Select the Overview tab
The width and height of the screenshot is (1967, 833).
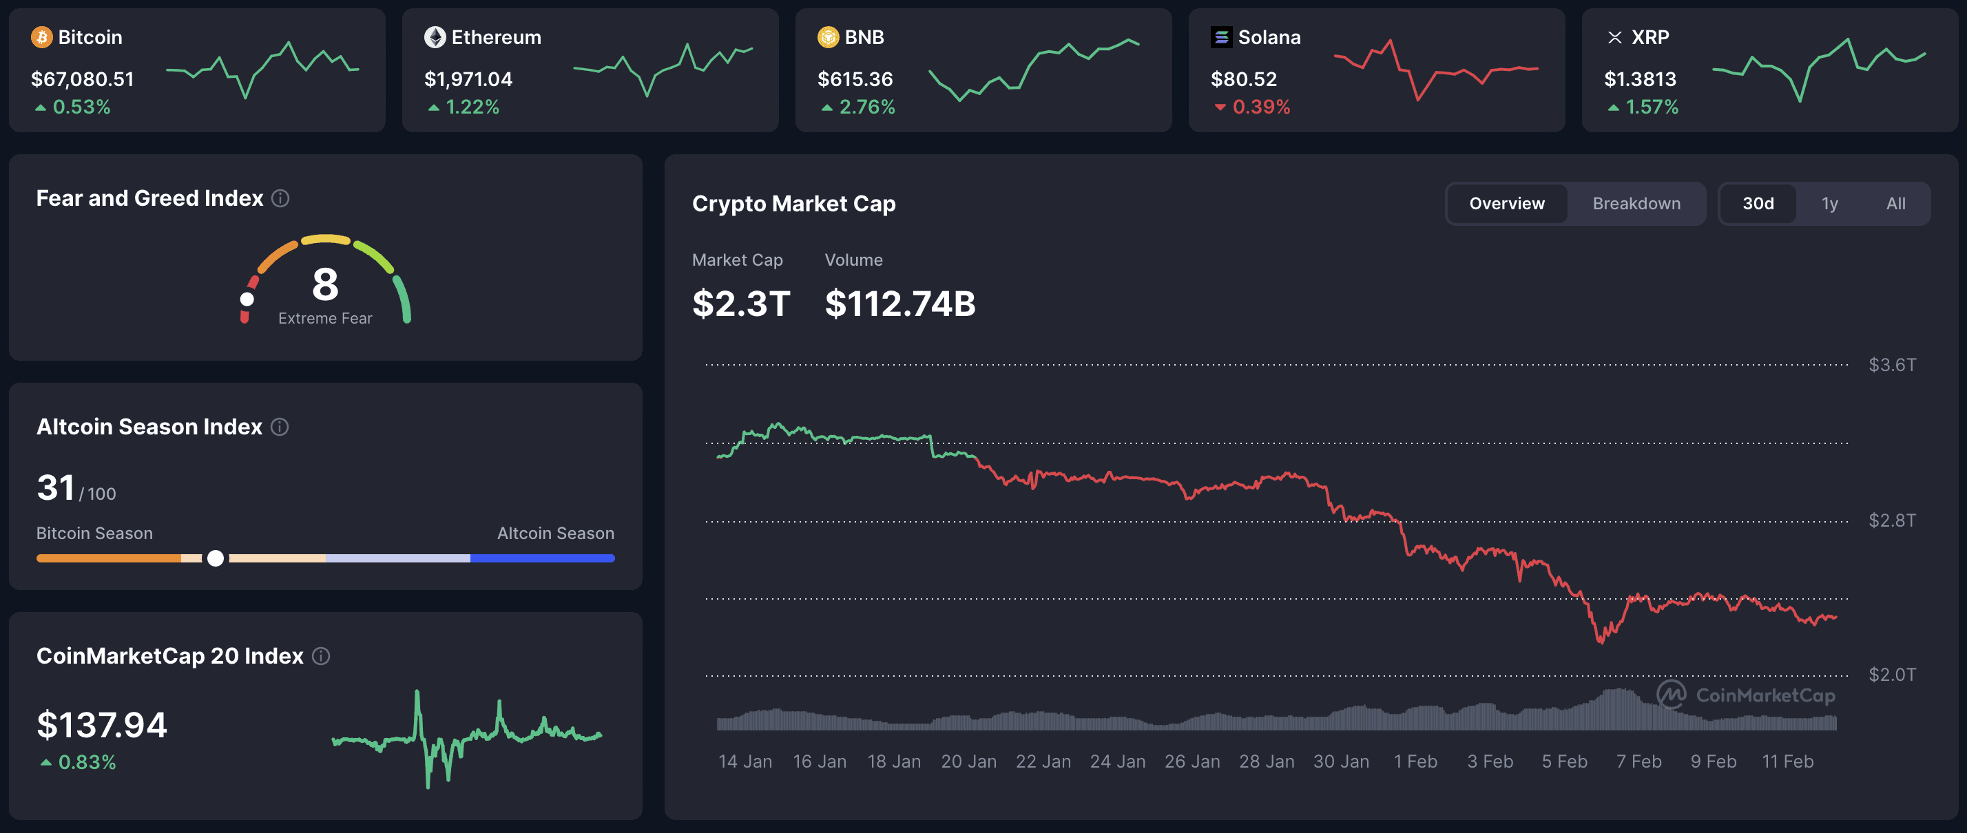pos(1505,203)
